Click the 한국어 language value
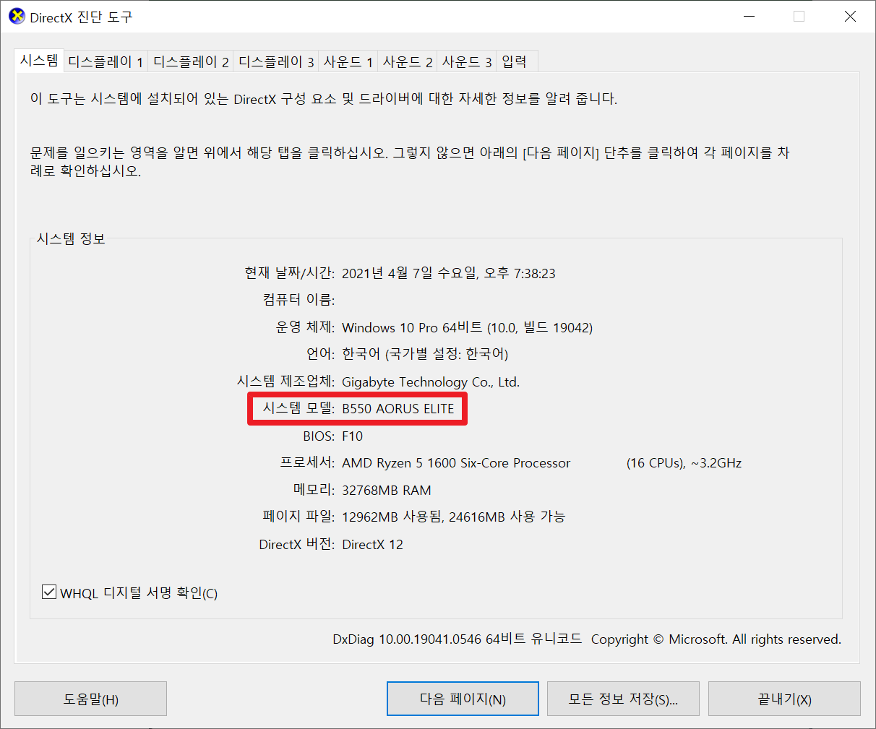The image size is (876, 729). coord(425,354)
